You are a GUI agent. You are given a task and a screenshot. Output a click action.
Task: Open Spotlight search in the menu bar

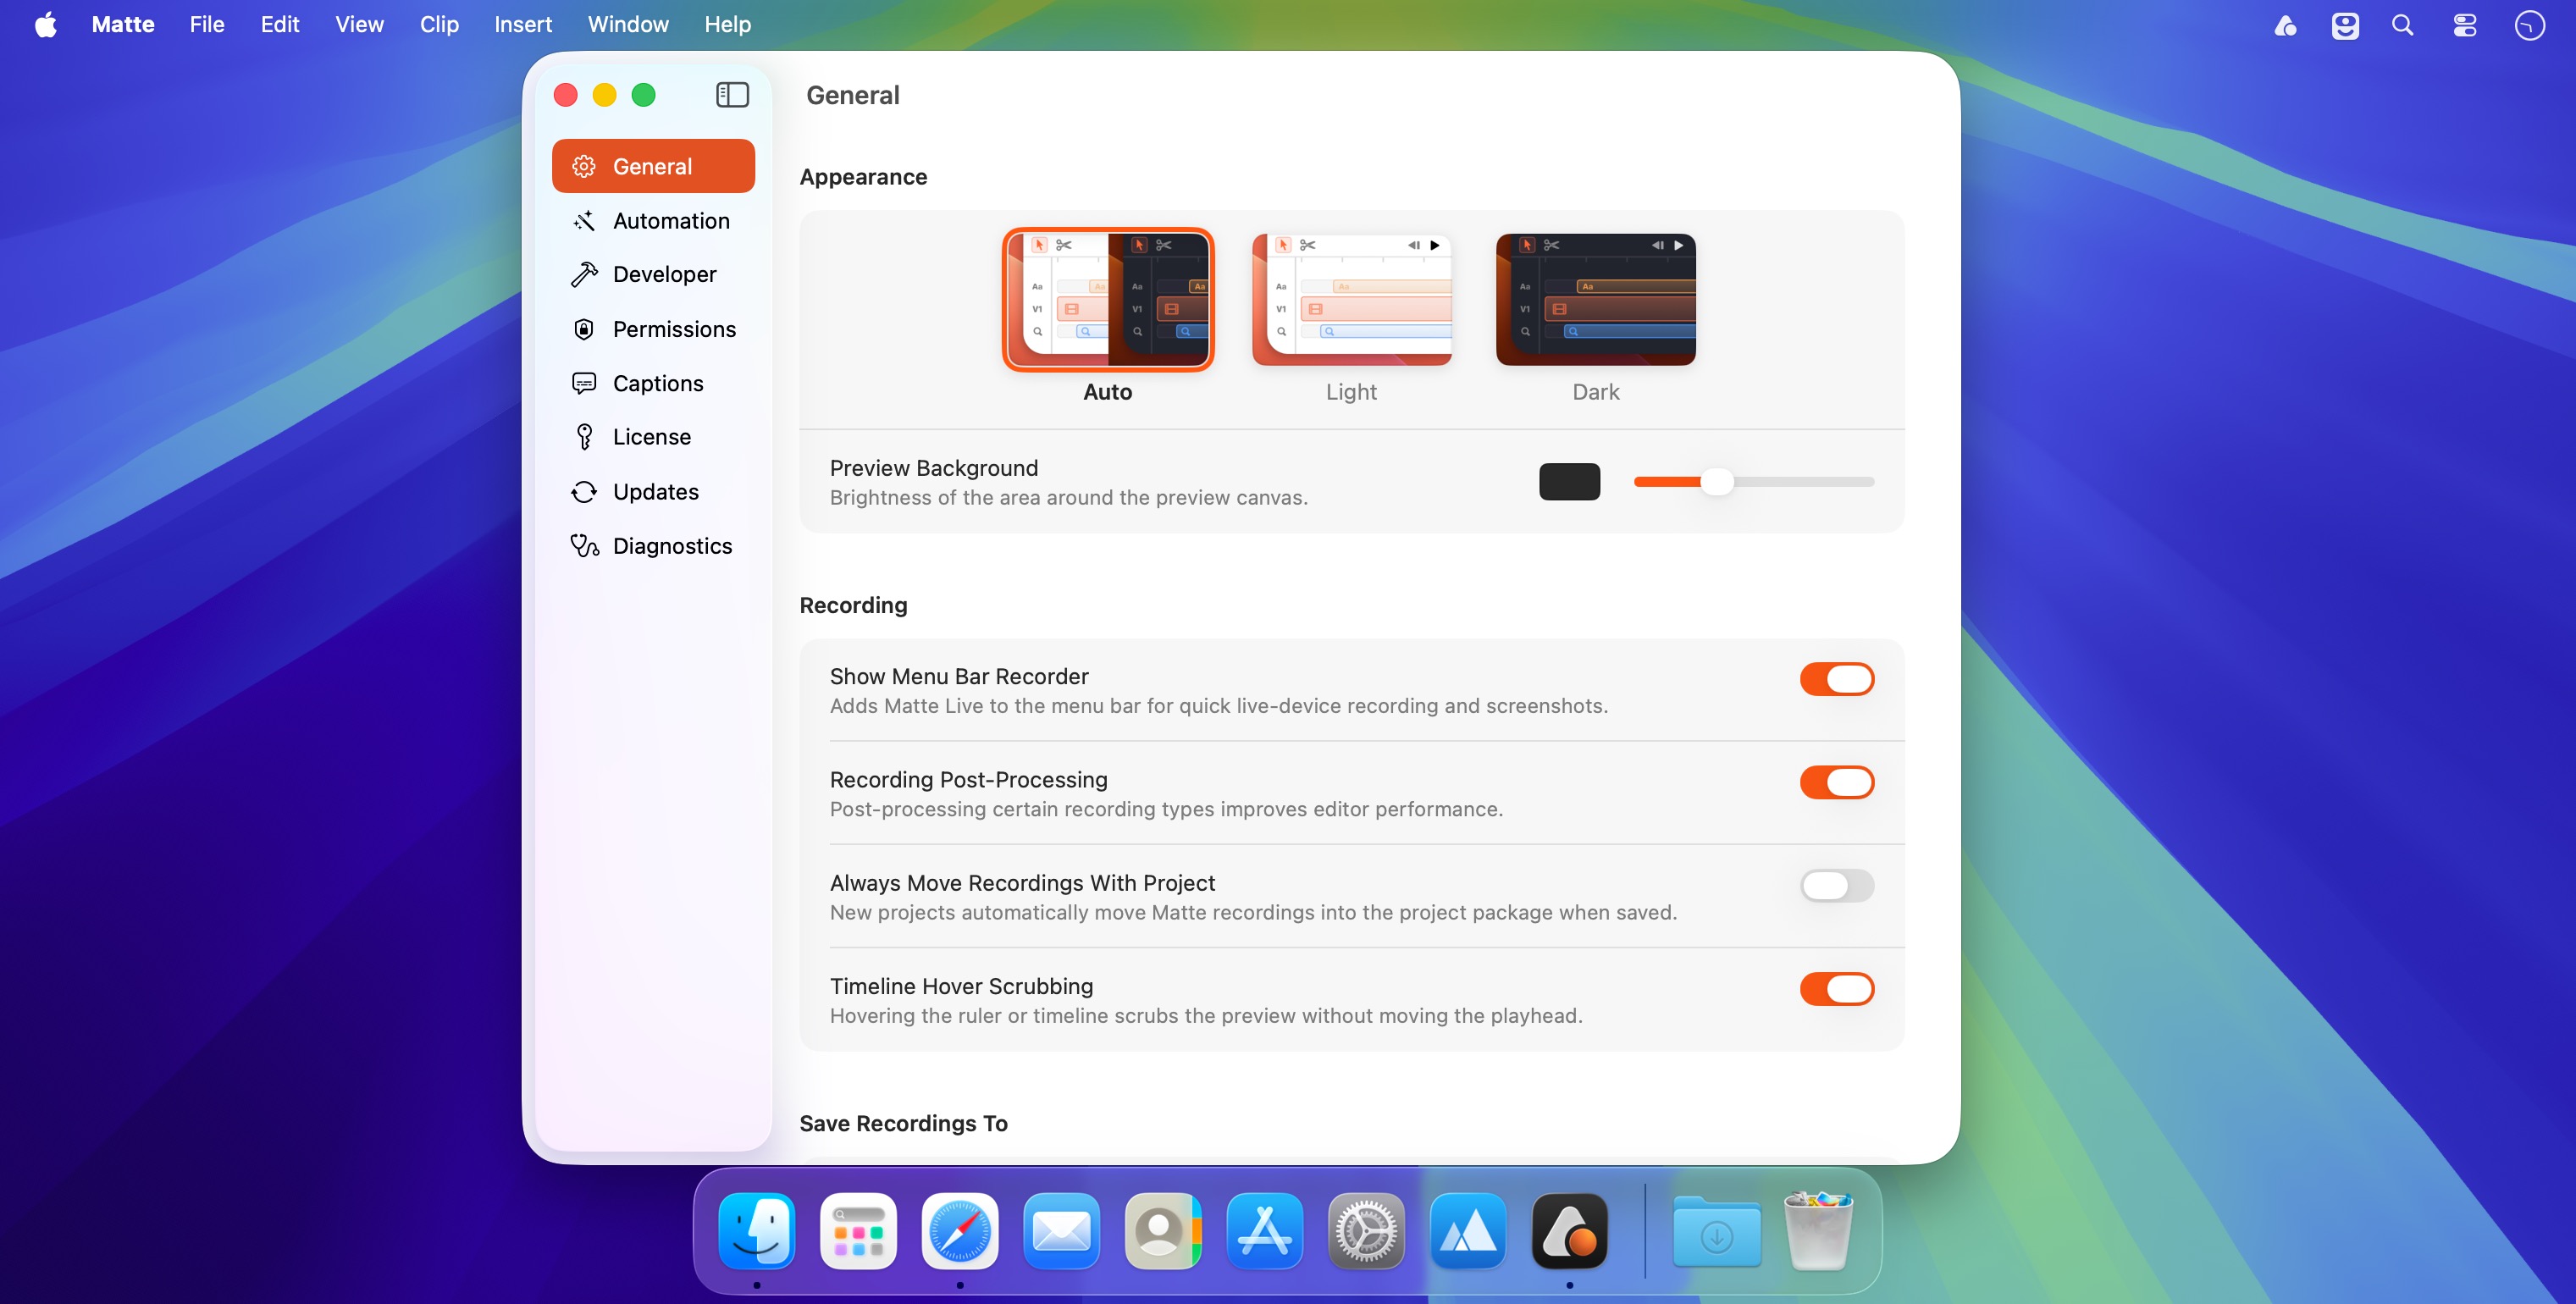[x=2402, y=25]
